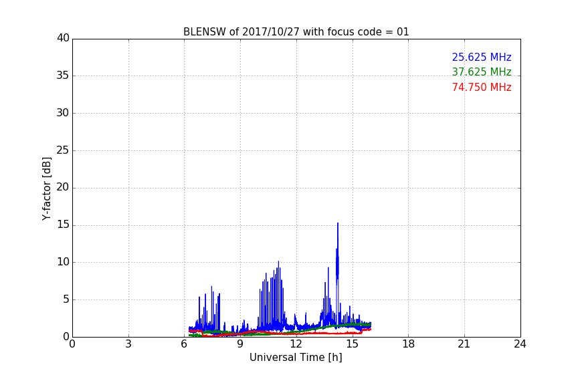The width and height of the screenshot is (578, 385).
Task: Select the red '74.750 MHz' legend label
Action: coord(482,88)
